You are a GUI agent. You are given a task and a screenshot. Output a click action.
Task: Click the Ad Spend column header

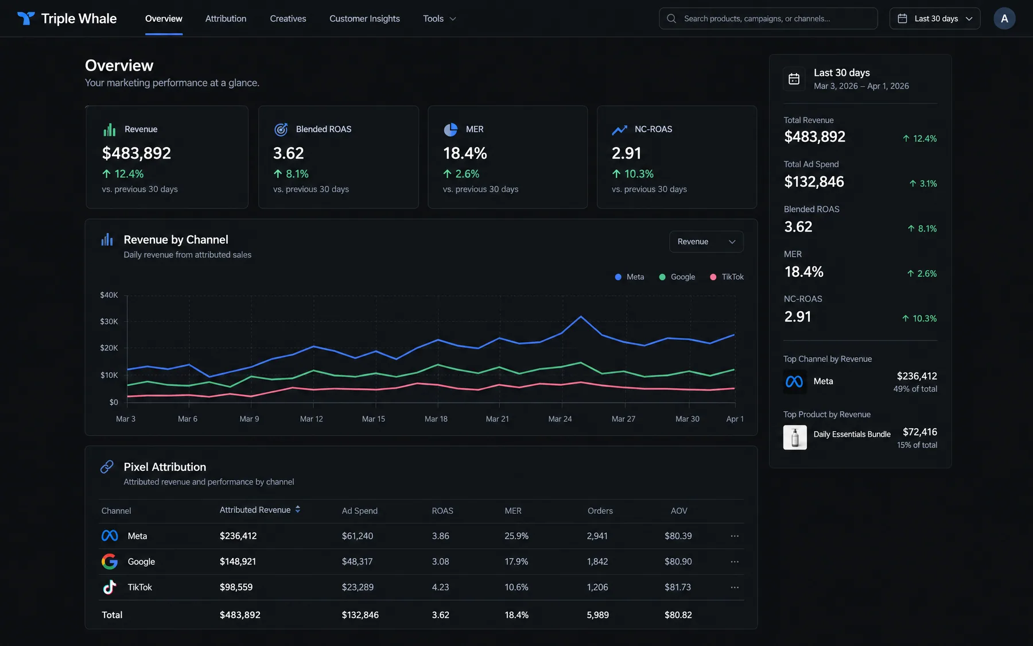[360, 510]
